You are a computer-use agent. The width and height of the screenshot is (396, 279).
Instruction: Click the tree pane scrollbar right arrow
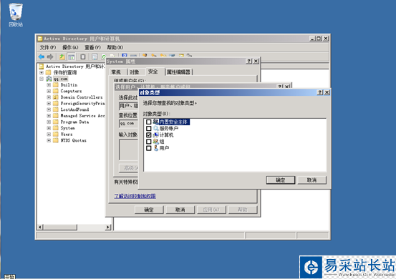click(x=108, y=227)
